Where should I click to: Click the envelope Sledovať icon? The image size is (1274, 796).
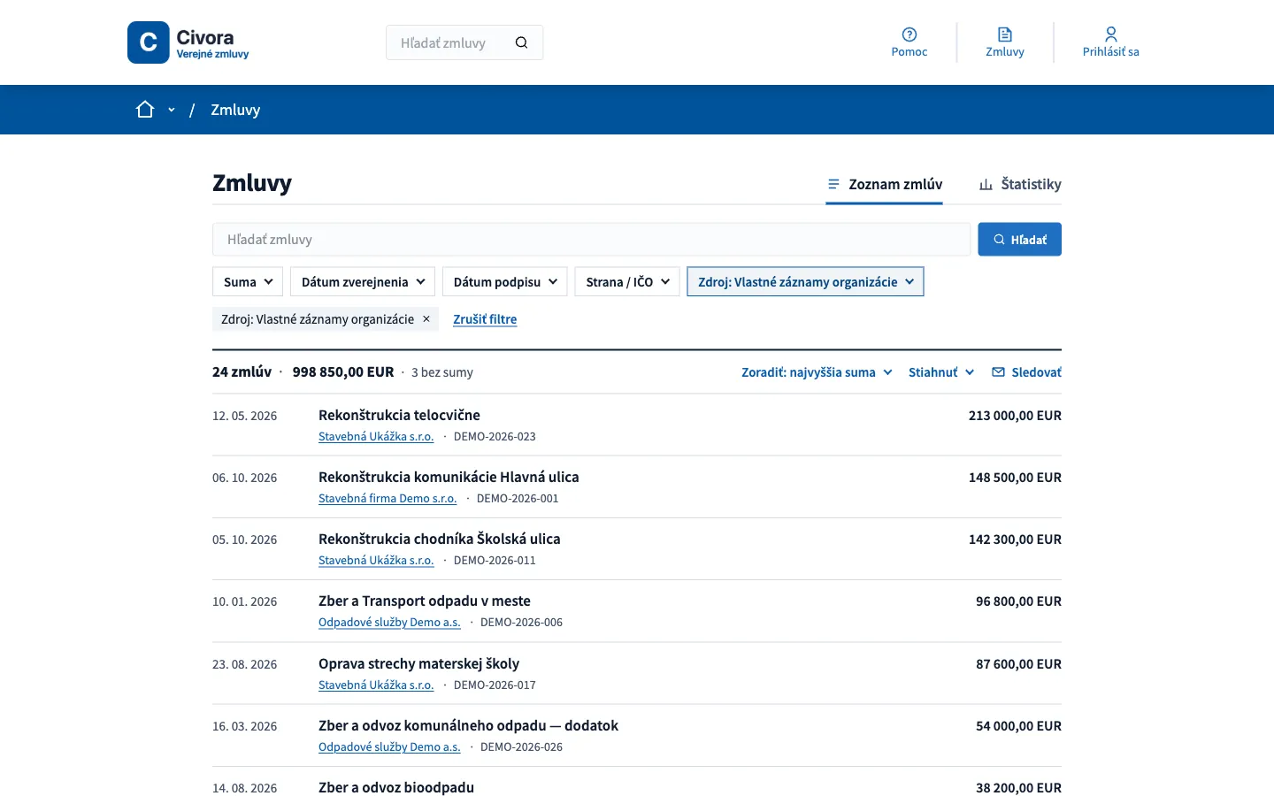[x=998, y=372]
